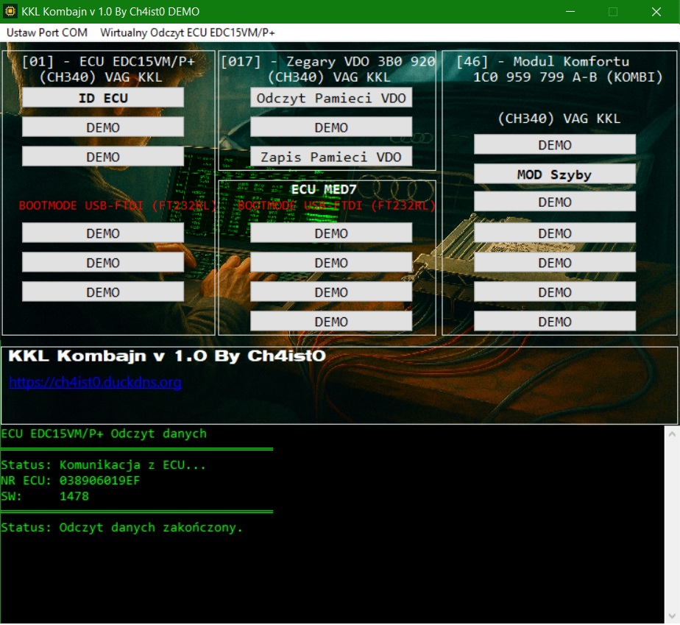This screenshot has width=680, height=625.
Task: Click Odczyt Pamieci VDO button
Action: 331,98
